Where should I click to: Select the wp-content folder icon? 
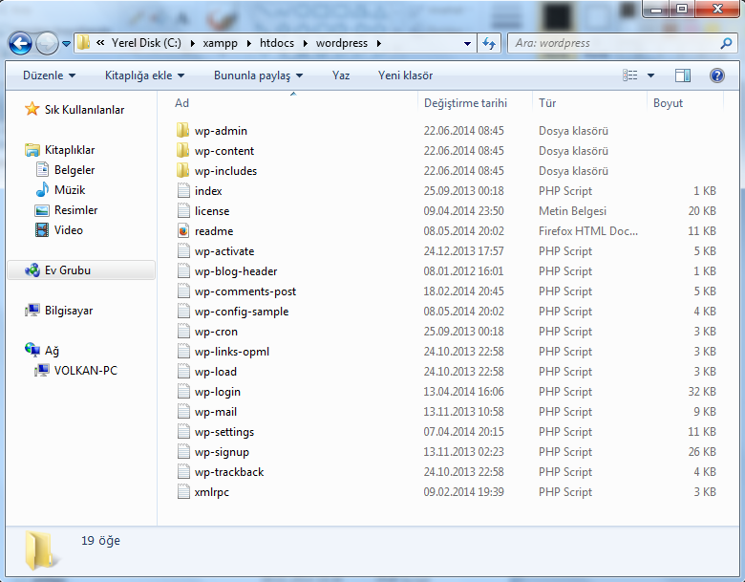point(183,150)
